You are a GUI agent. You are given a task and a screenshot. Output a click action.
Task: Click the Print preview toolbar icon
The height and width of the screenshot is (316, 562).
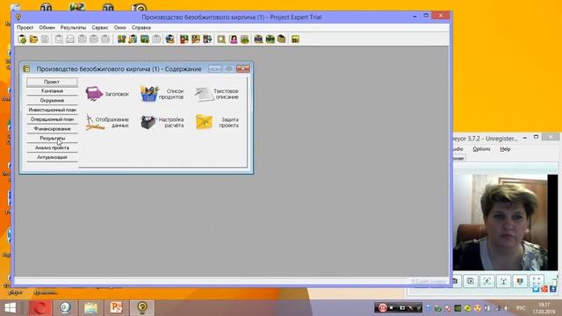(59, 39)
